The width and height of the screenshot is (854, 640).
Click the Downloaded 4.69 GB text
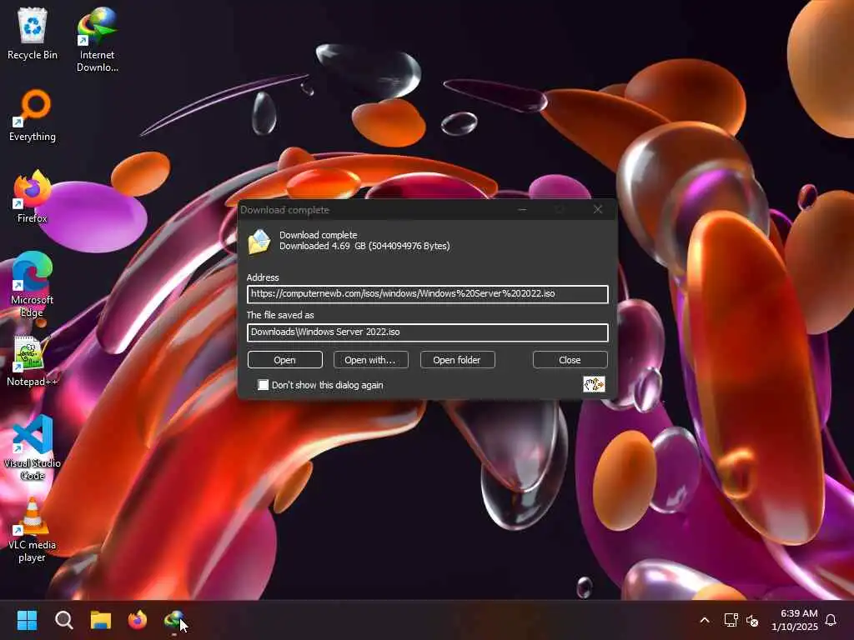tap(364, 246)
